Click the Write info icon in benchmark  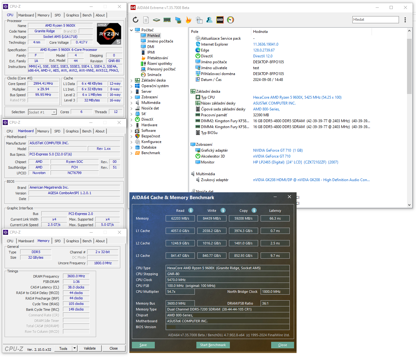point(223,210)
